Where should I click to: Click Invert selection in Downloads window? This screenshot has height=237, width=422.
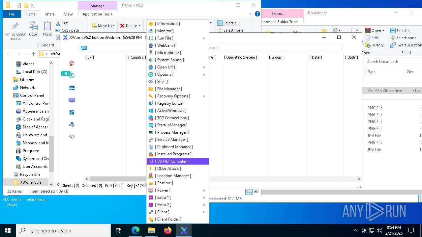click(406, 45)
